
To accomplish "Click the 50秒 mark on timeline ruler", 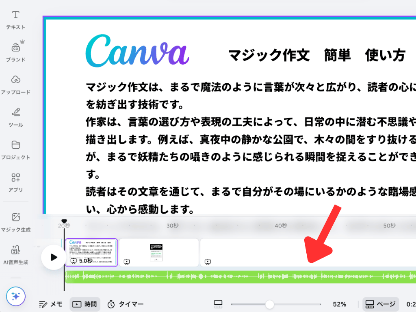I will (390, 225).
